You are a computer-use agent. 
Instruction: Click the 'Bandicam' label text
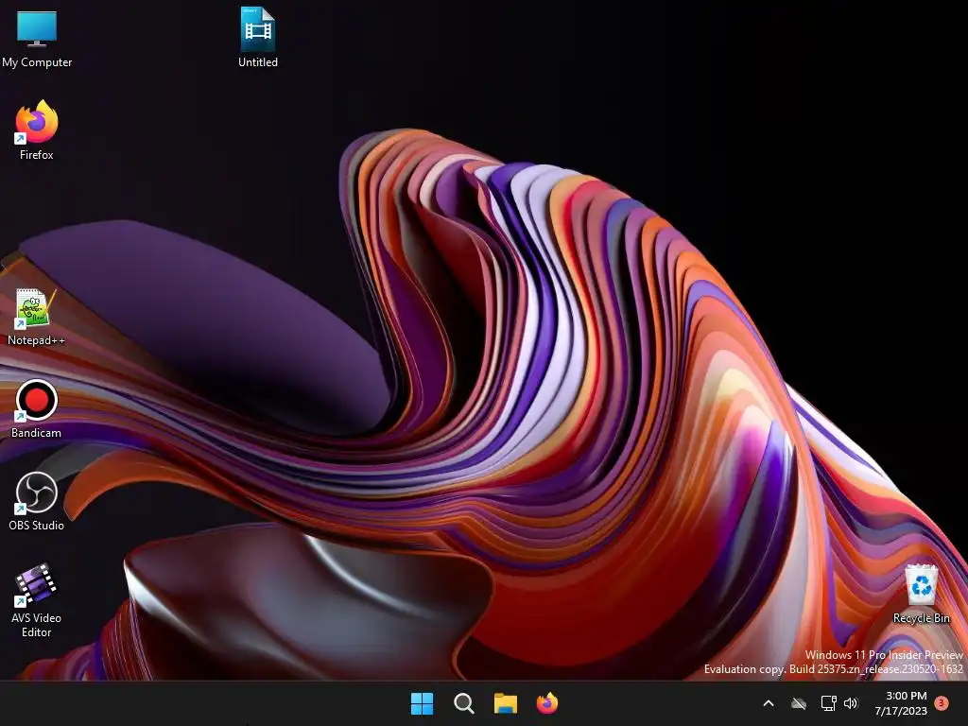tap(37, 433)
